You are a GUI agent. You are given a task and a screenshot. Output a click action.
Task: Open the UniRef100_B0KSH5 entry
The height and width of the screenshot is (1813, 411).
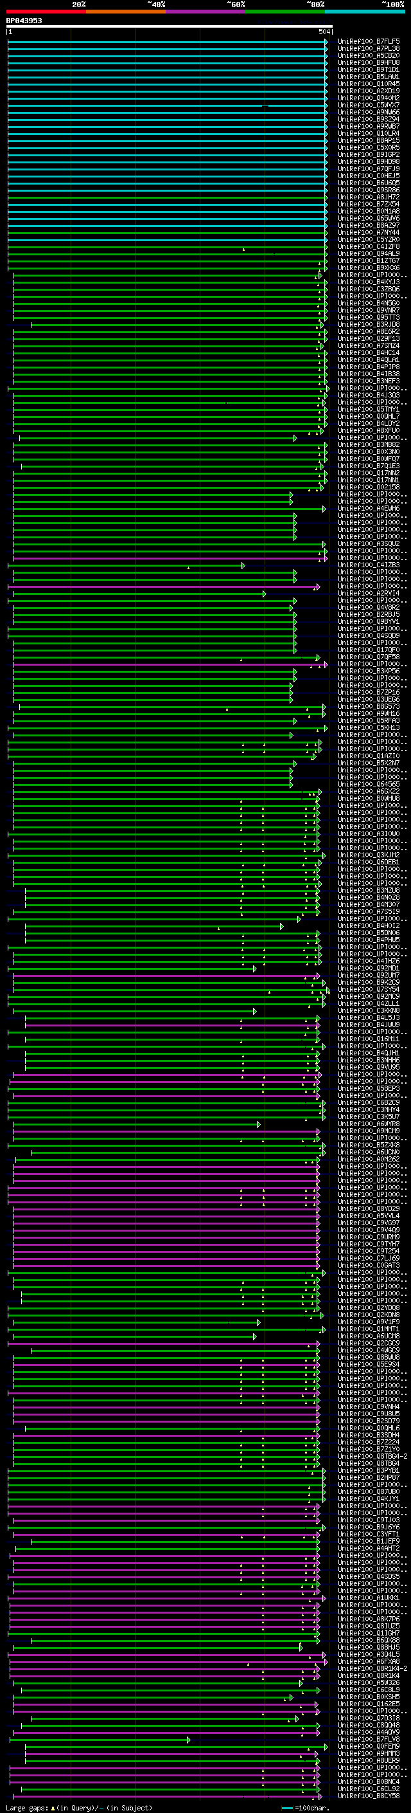coord(369,1697)
